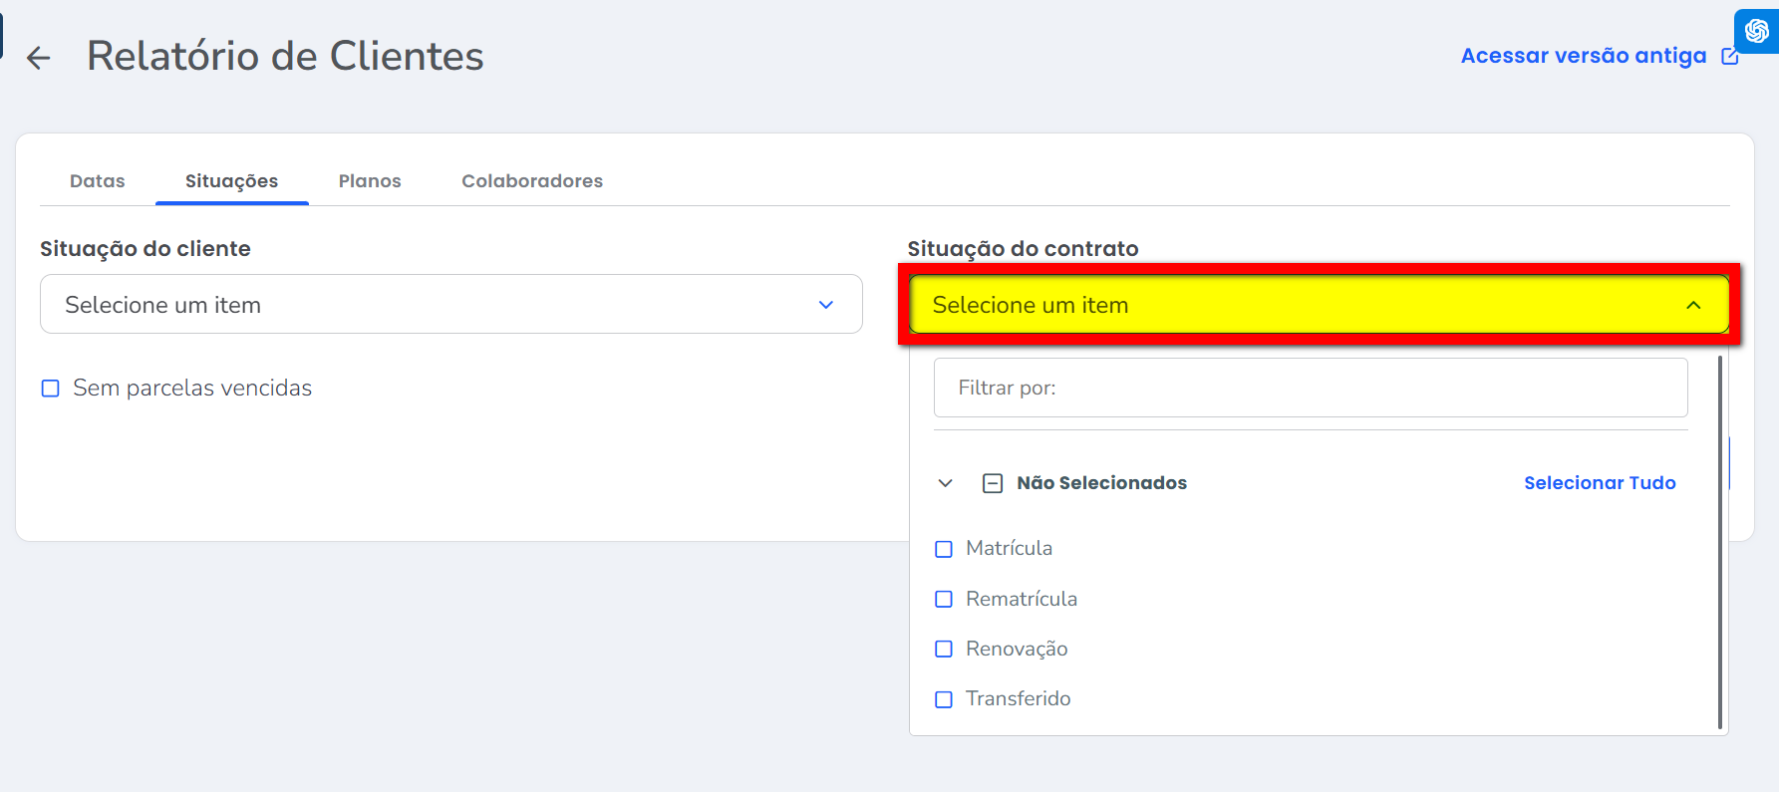1779x792 pixels.
Task: Switch to the Datas tab
Action: coord(98,181)
